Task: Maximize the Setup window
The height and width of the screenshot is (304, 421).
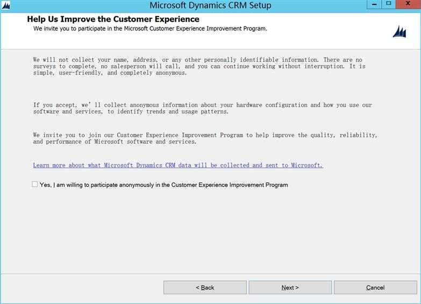Action: [x=388, y=4]
